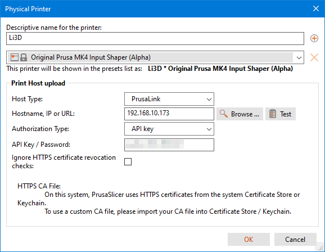Click the clipboard icon on the Test button
Screen dimensions: 325x252
click(x=273, y=114)
